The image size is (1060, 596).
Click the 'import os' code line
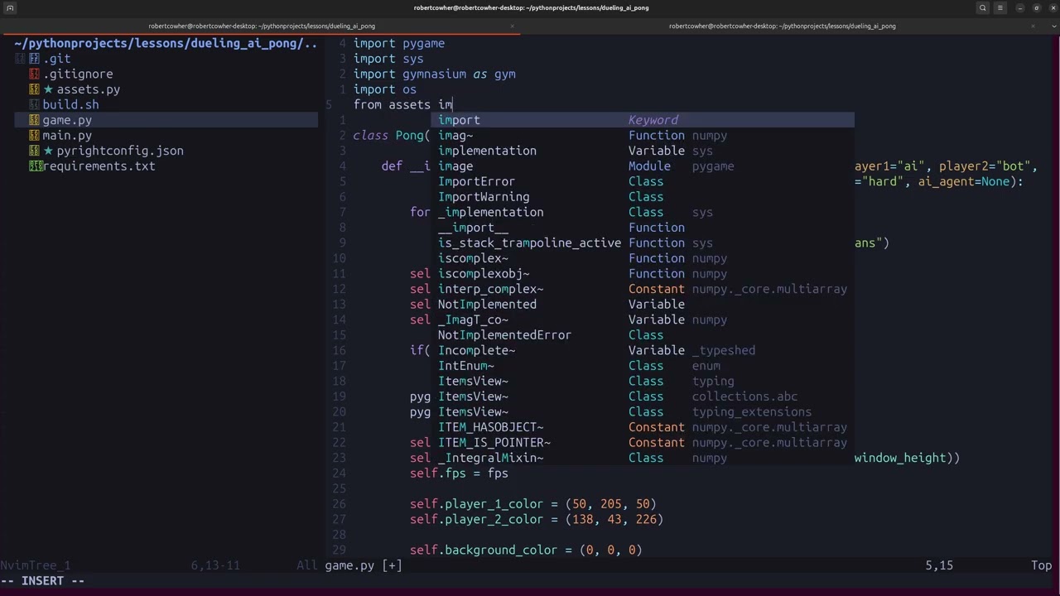tap(385, 89)
